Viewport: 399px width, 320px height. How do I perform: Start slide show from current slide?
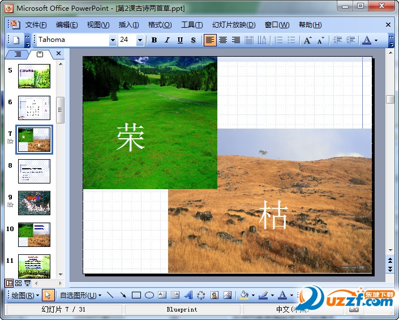click(x=27, y=283)
